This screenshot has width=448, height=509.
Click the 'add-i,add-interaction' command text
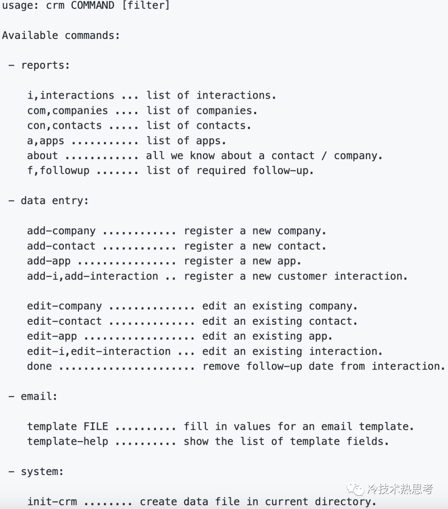93,276
